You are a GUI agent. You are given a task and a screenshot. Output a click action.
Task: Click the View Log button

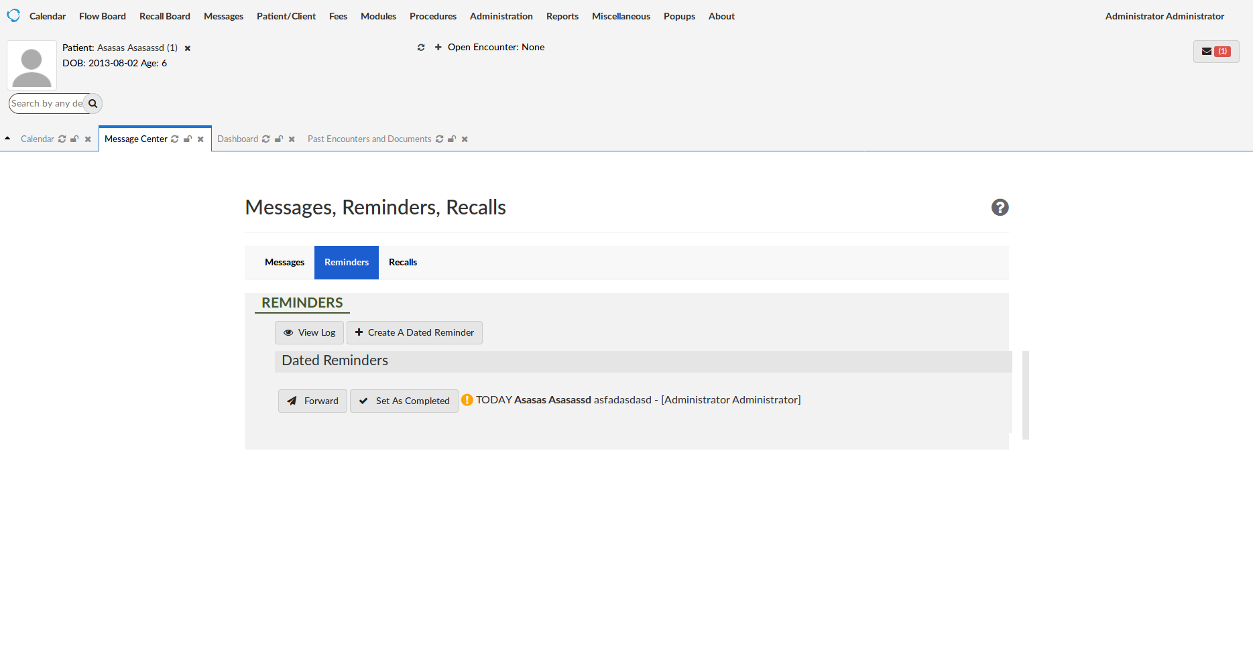point(309,332)
